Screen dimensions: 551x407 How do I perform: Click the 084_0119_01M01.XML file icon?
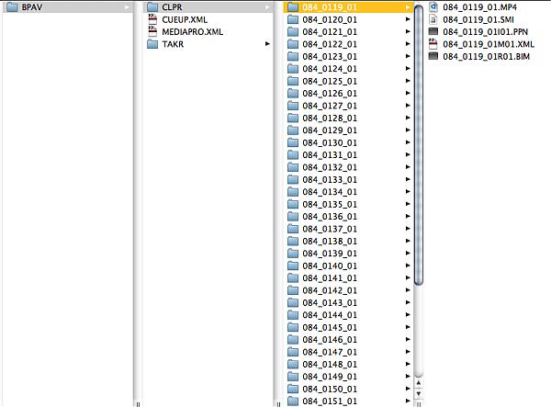tap(433, 44)
